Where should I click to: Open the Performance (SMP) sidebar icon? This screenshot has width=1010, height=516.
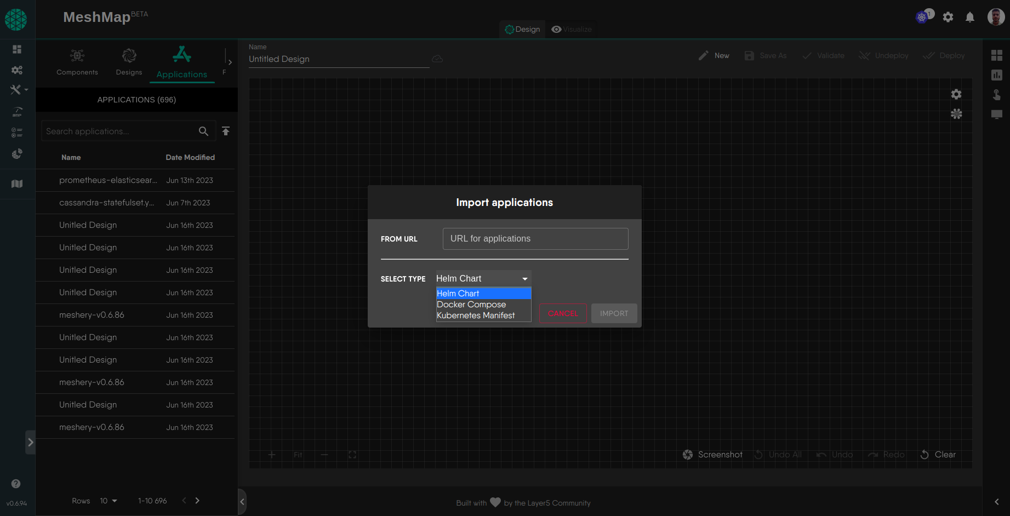[17, 112]
